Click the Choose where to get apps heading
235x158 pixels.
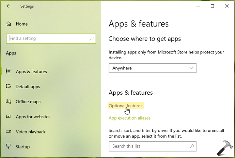[145, 39]
